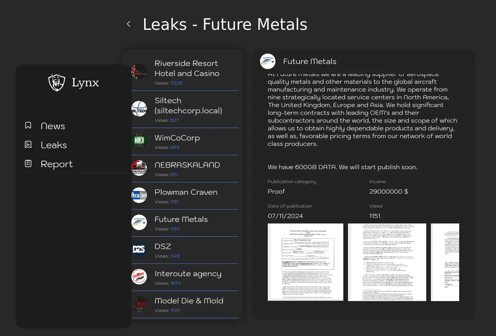This screenshot has height=336, width=496.
Task: Go to the Report menu item
Action: coord(57,164)
